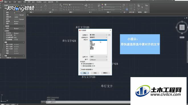Select the Text tool large A icon
This screenshot has height=105, width=188.
45,5
